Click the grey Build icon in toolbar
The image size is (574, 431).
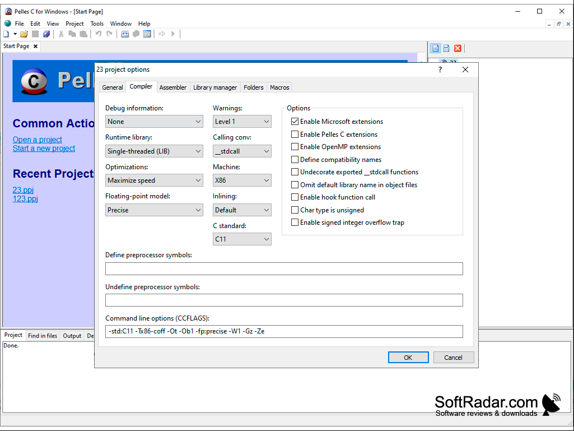point(136,34)
